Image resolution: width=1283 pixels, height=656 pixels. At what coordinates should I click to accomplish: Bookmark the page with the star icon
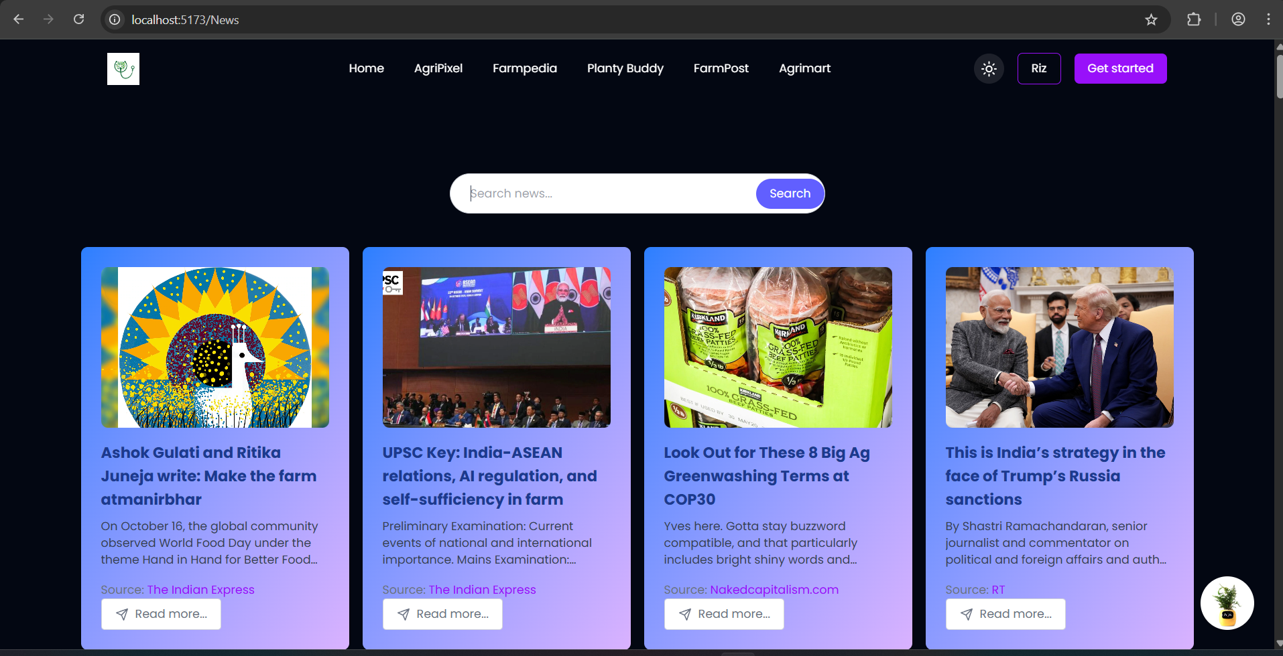point(1151,19)
